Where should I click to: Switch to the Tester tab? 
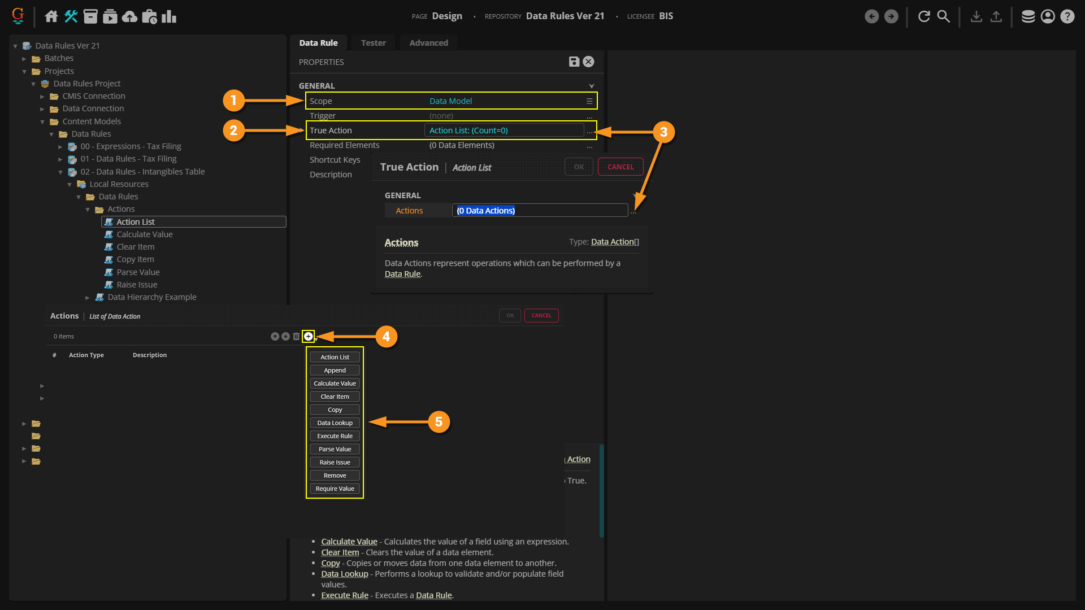[373, 43]
